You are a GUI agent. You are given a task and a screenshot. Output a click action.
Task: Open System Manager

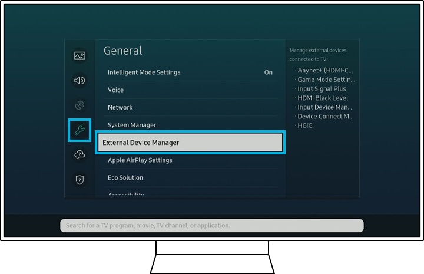[x=190, y=125]
